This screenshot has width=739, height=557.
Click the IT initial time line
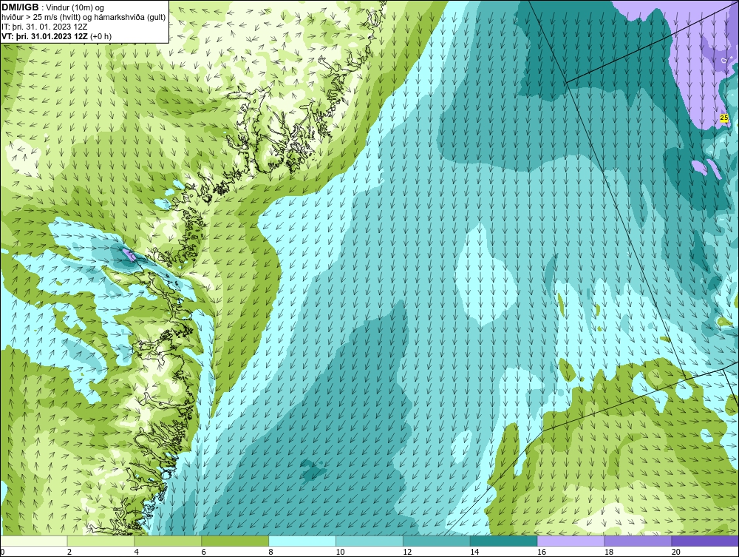tap(44, 27)
